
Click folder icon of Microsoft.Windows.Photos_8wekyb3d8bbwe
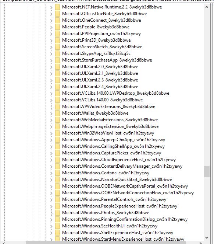57,213
